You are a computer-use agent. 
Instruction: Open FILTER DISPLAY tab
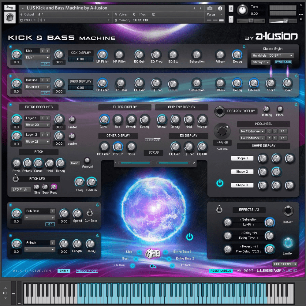(125, 107)
